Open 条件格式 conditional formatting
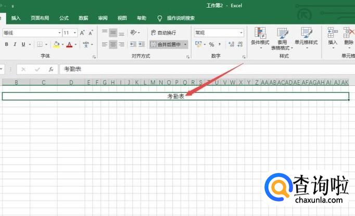This screenshot has height=216, width=355. click(x=260, y=38)
